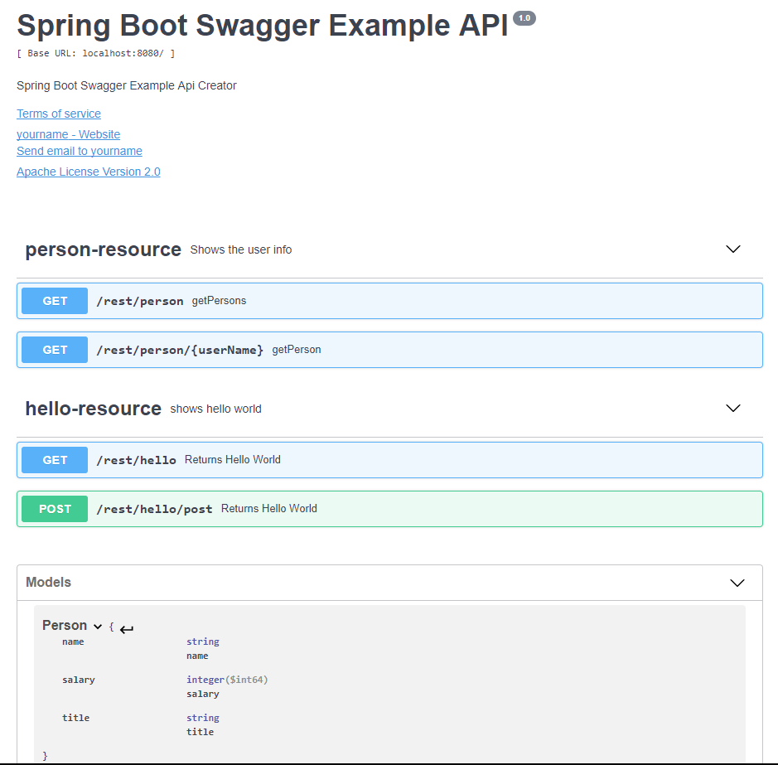Open the Terms of service link
This screenshot has width=778, height=765.
tap(59, 114)
